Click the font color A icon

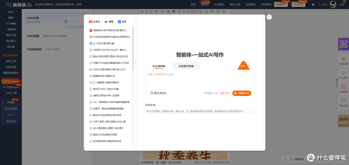click(162, 11)
